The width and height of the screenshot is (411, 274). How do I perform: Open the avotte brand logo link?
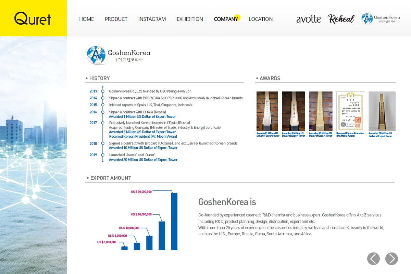pyautogui.click(x=309, y=19)
